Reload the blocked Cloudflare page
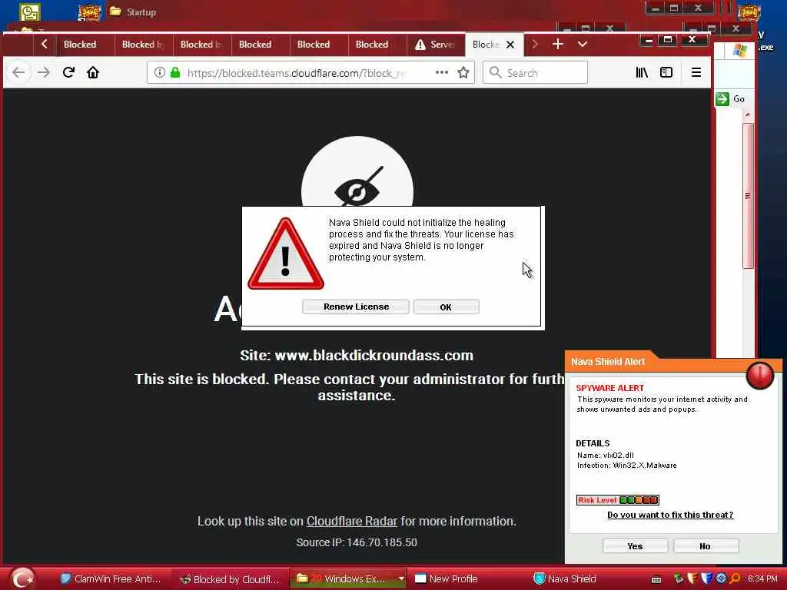This screenshot has height=590, width=787. [68, 72]
